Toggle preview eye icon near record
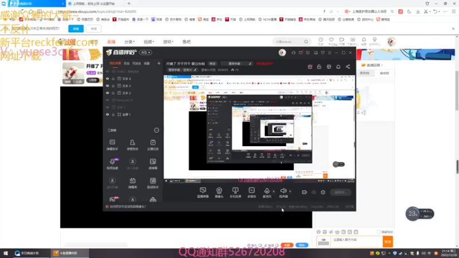459x258 pixels. coord(314,192)
